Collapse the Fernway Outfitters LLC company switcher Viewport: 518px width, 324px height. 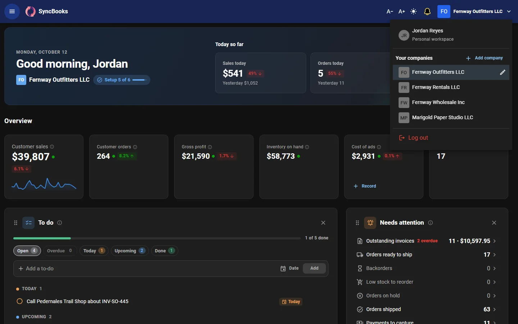475,12
